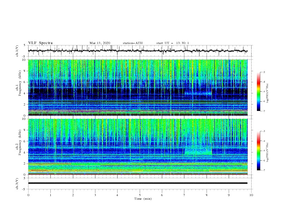Click the 4 kHz emission patch in ch.2 spectrogram
This screenshot has height=219, width=283.
pos(198,151)
